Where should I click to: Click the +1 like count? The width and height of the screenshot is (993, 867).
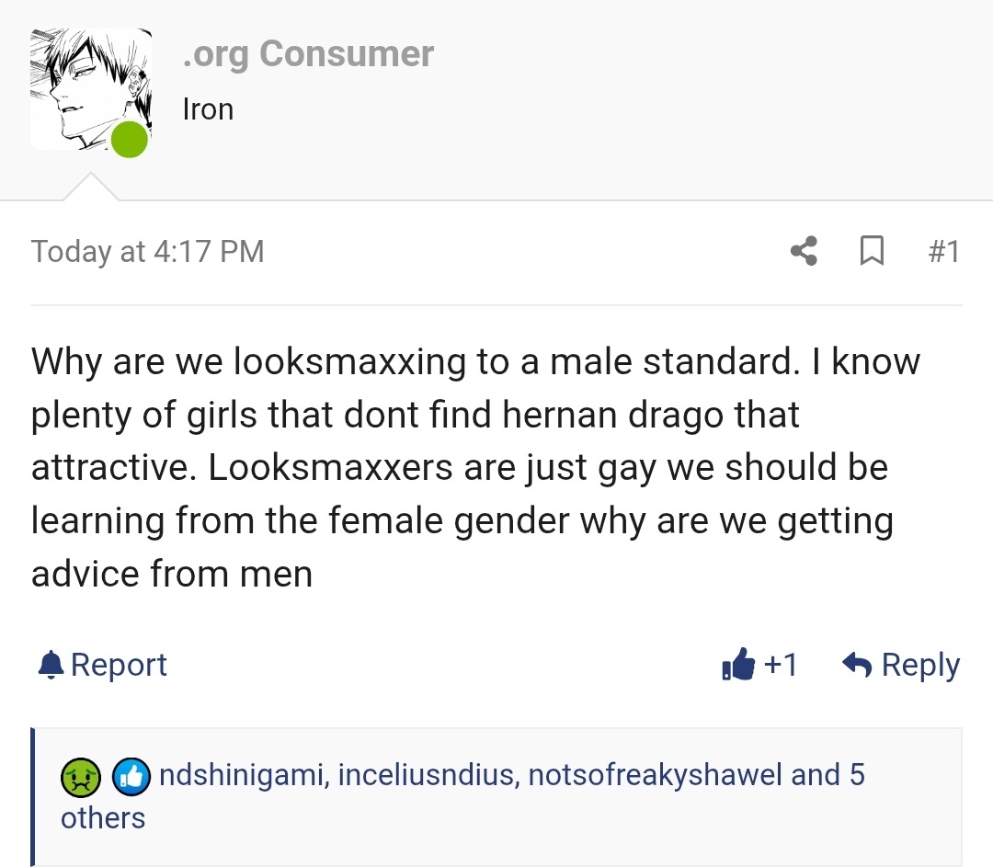point(781,665)
